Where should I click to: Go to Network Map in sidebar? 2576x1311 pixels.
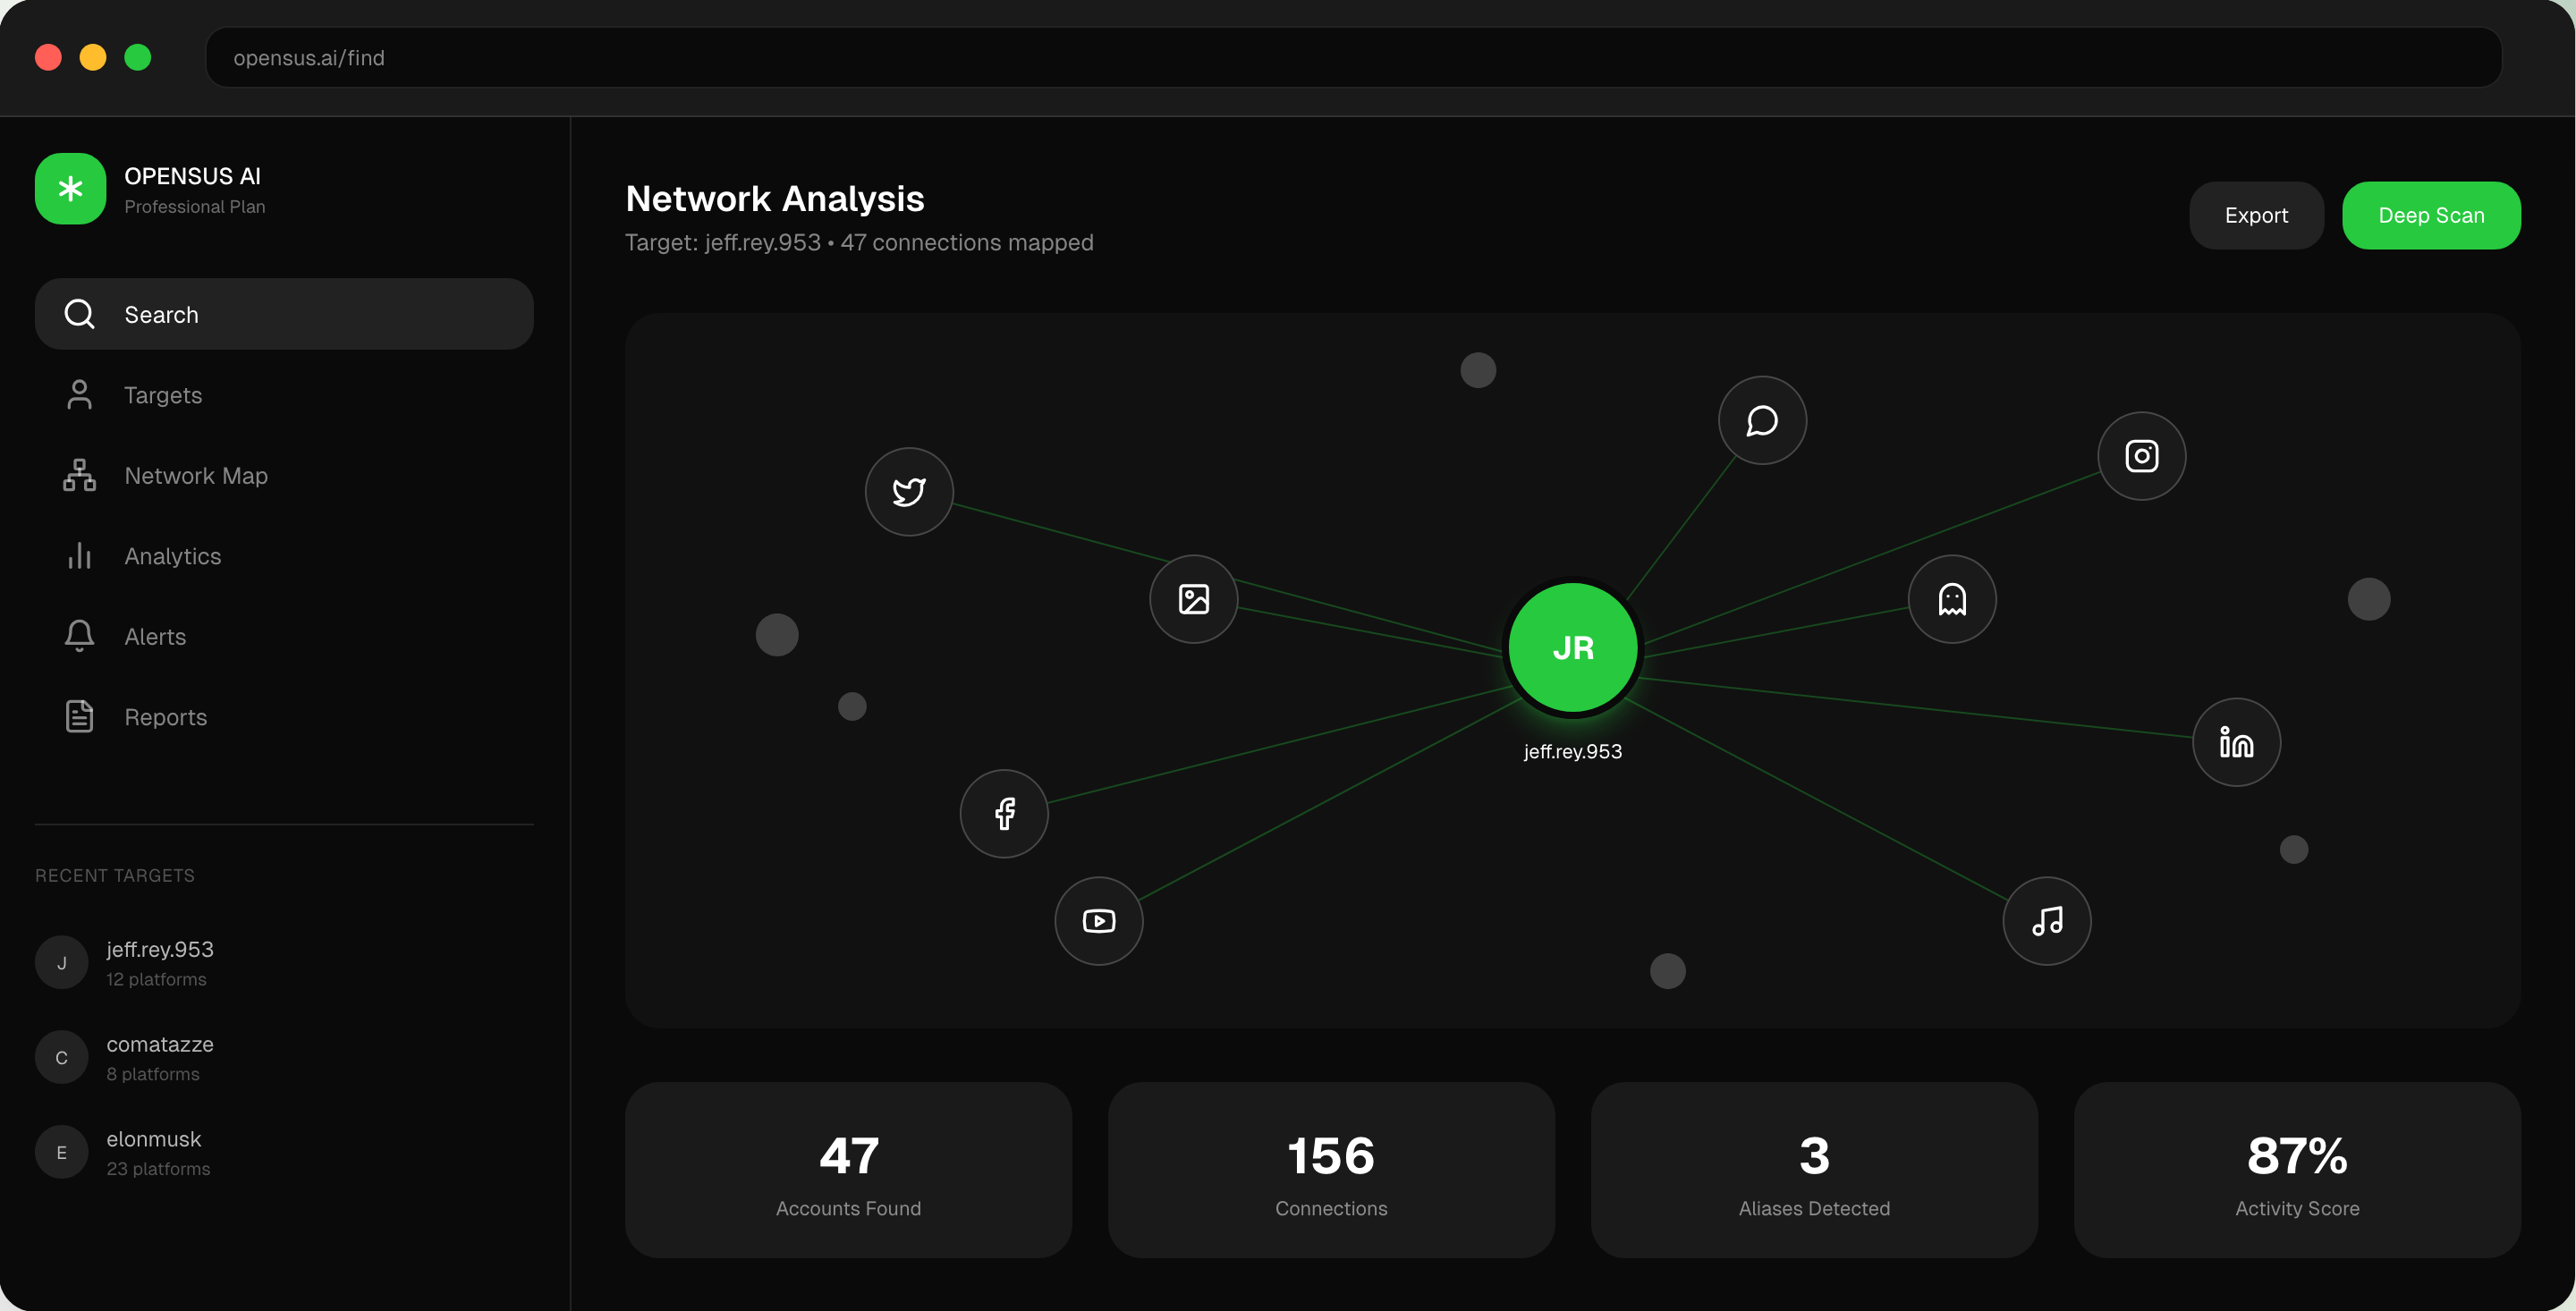tap(195, 476)
